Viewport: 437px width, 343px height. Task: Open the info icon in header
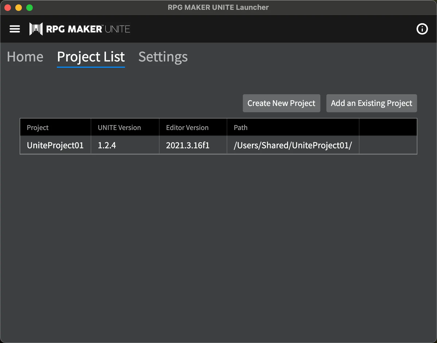422,29
